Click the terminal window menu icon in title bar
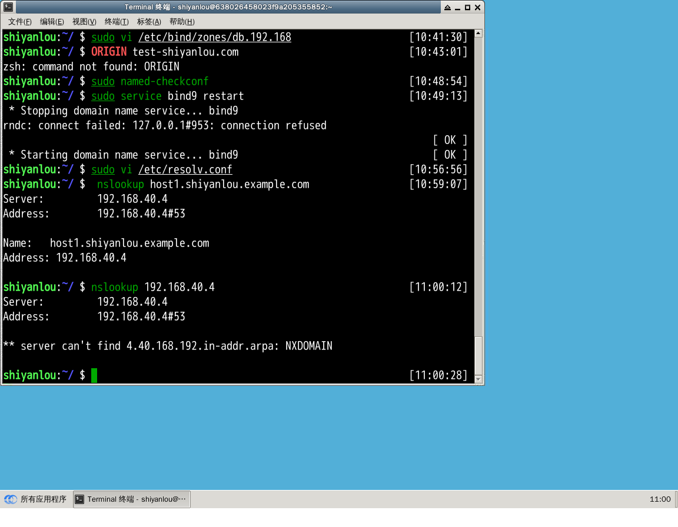 (x=7, y=7)
